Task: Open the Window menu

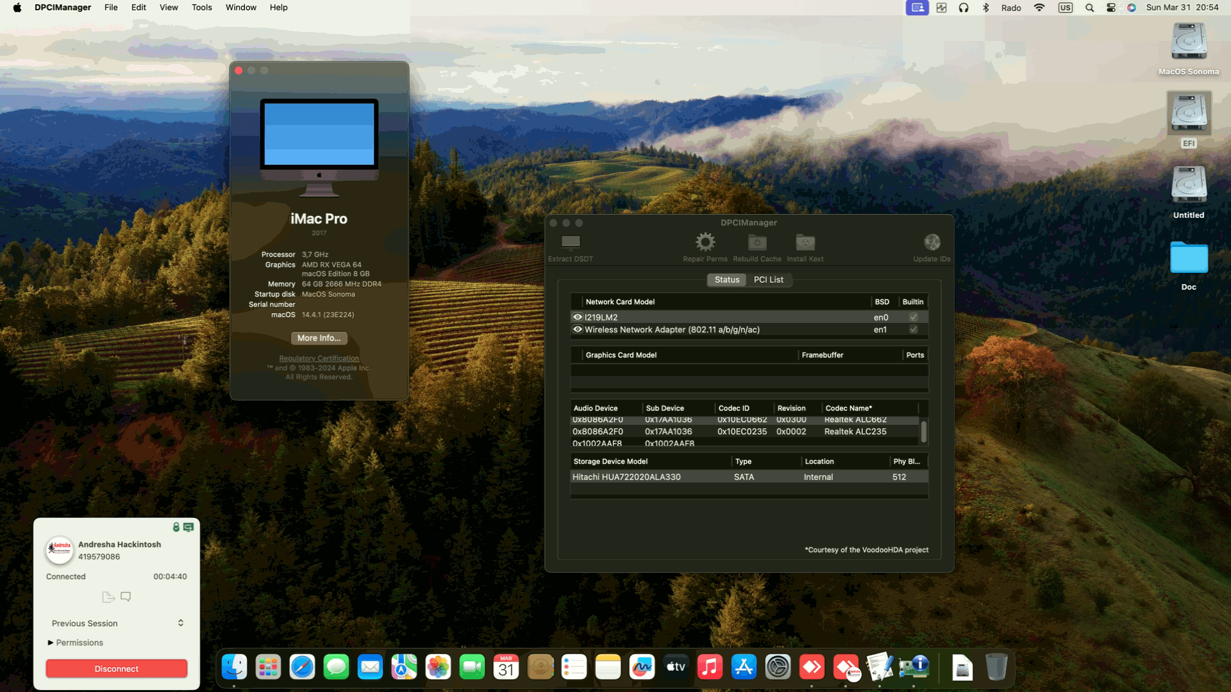Action: pyautogui.click(x=241, y=8)
